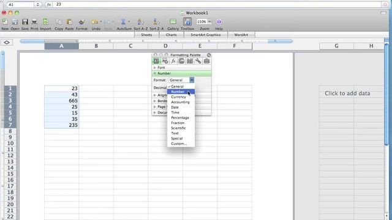Switch to the Charts tab
This screenshot has width=392, height=220.
[x=171, y=35]
